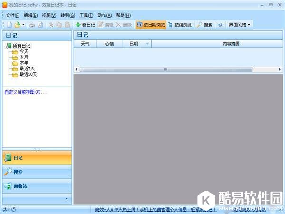285x214 pixels.
Task: Click the navigation pane splitter dots handle
Action: [x=37, y=149]
